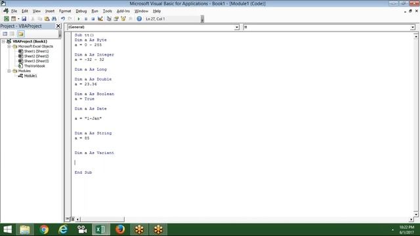
Task: Open the Insert object dropdown arrow
Action: (x=18, y=19)
